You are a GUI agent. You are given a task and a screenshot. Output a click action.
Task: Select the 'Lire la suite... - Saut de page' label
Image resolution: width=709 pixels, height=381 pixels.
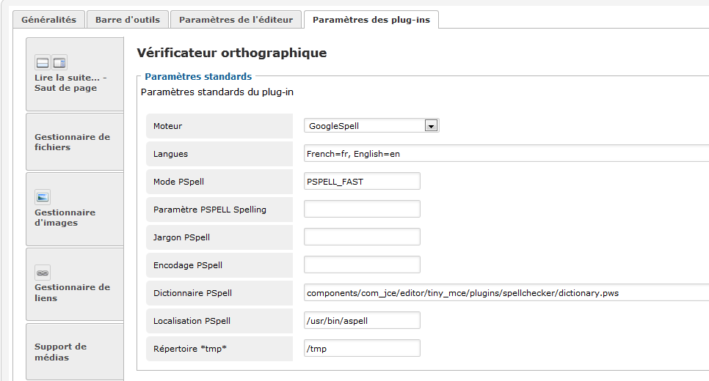click(x=70, y=83)
